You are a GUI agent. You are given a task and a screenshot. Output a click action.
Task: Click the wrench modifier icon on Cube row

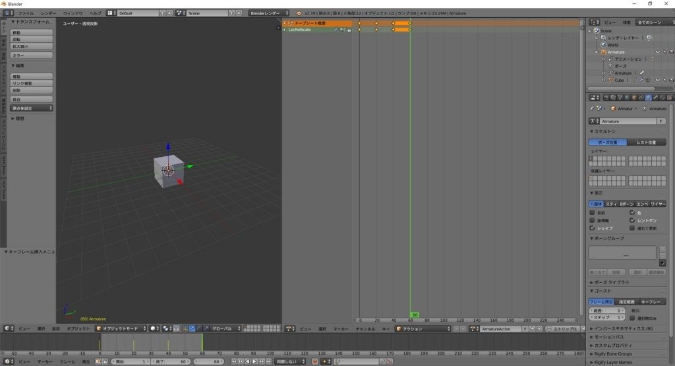click(641, 80)
